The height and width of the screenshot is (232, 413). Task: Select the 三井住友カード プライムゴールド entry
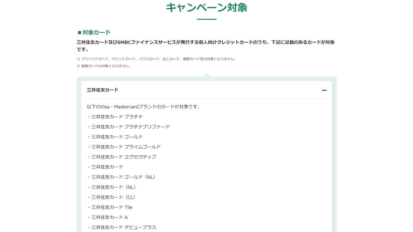point(124,147)
